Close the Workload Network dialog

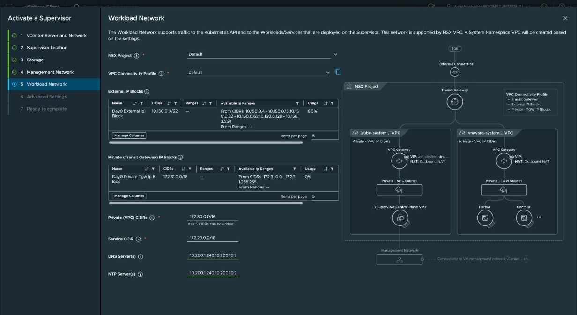coord(565,18)
